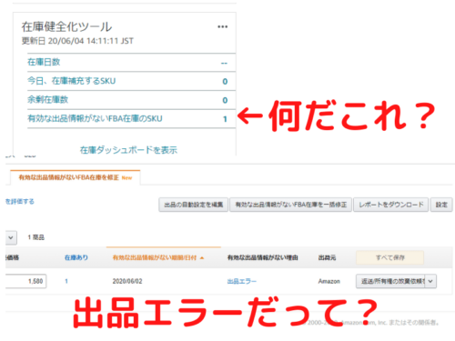Click the 評価する link

(20, 202)
